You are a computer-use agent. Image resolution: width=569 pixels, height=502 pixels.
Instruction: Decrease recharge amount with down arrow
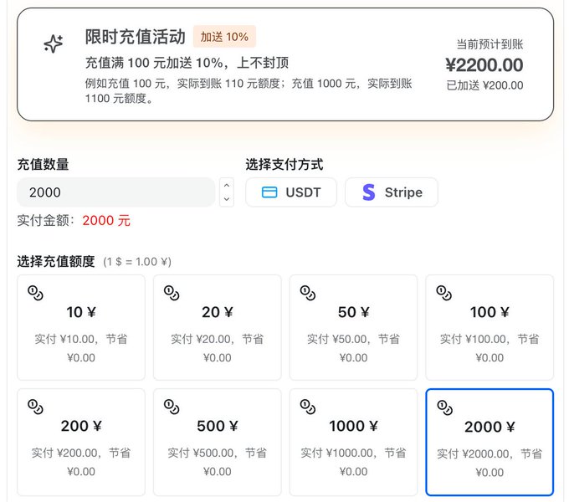coord(227,199)
